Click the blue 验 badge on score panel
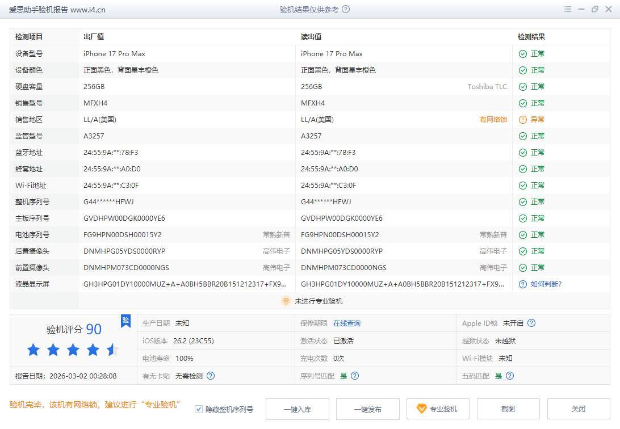Viewport: 620px width, 429px height. [x=125, y=321]
